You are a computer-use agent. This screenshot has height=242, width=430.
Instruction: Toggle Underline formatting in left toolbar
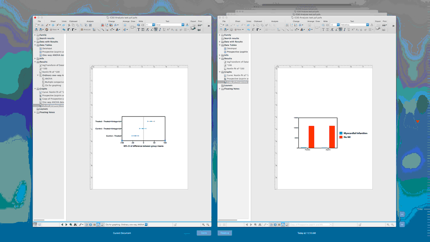coord(164,30)
